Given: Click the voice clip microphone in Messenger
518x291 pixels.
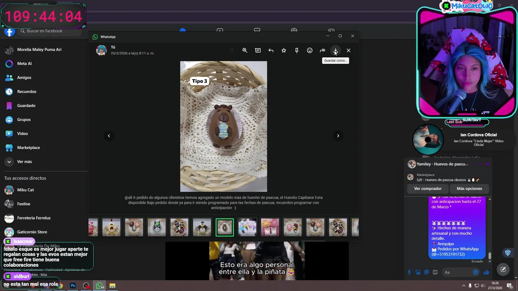Looking at the screenshot, I should click(409, 272).
